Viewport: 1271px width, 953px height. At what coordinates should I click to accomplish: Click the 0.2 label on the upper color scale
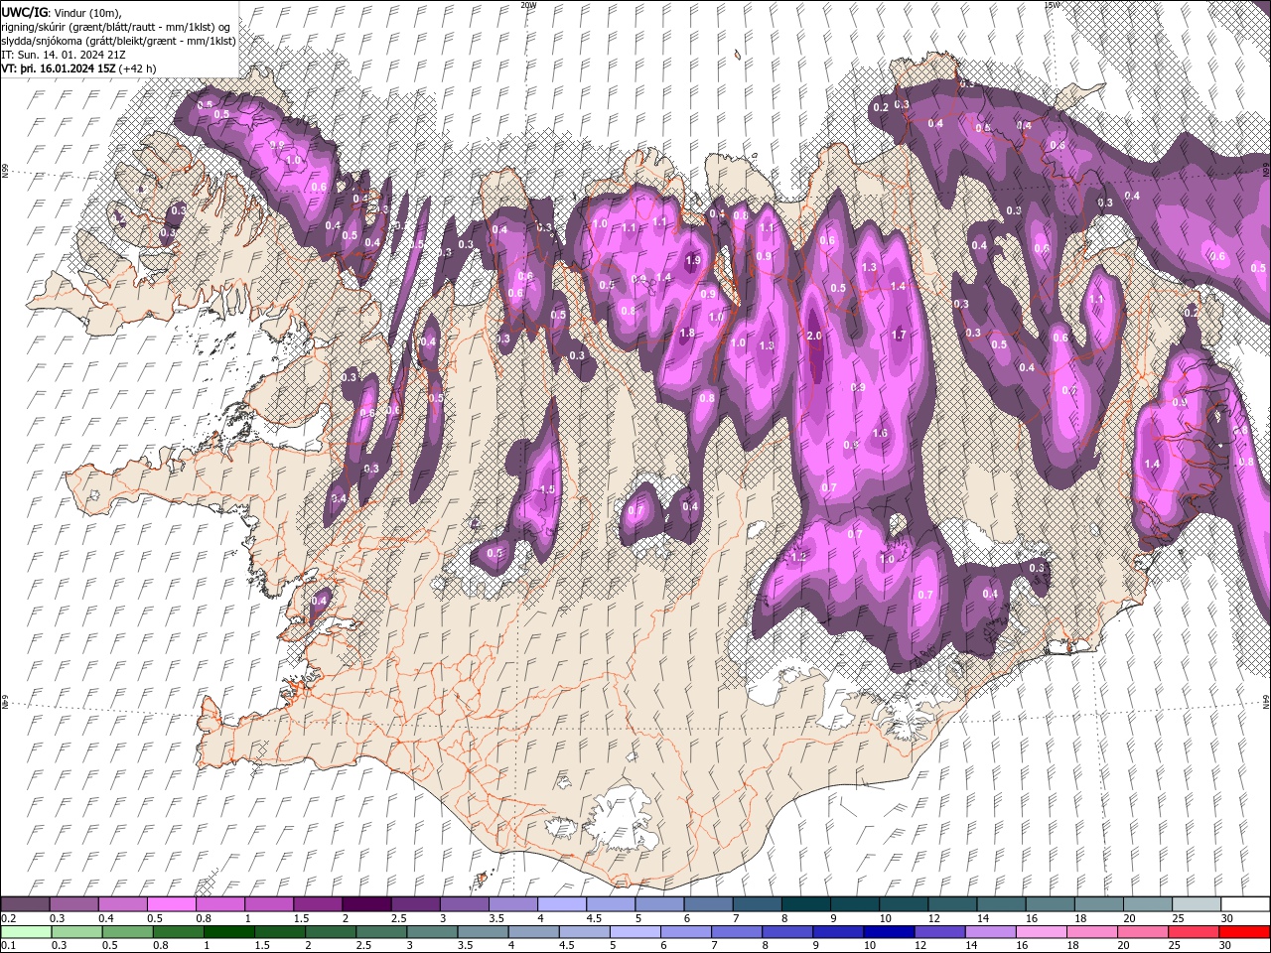pos(7,918)
